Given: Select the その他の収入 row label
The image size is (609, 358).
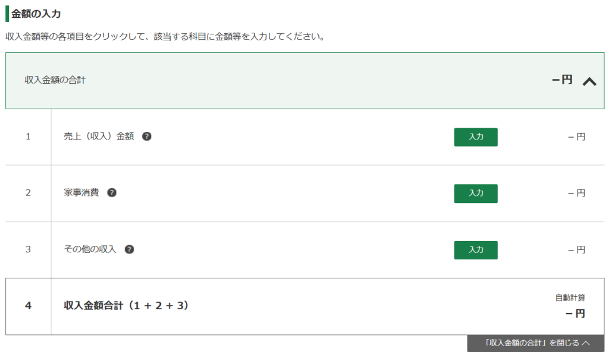Looking at the screenshot, I should coord(90,249).
